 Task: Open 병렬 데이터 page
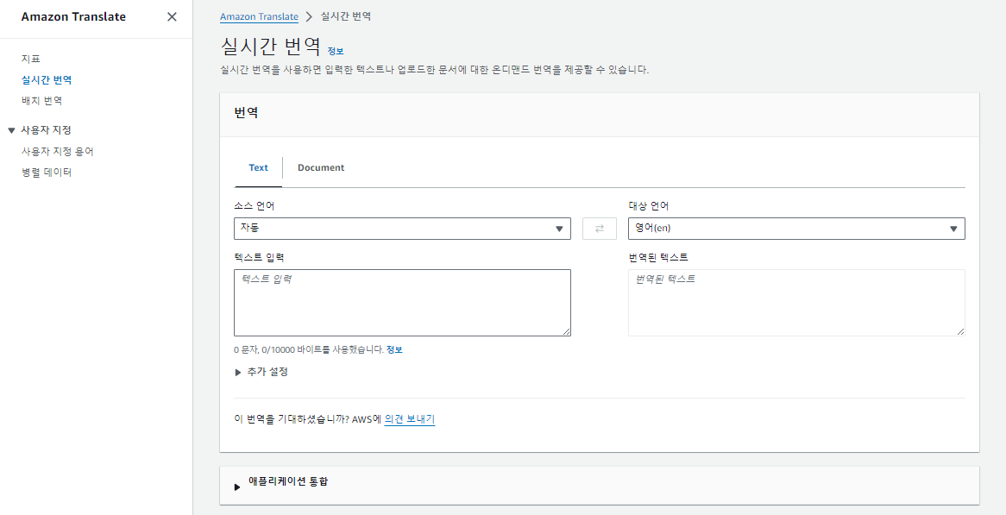point(47,172)
